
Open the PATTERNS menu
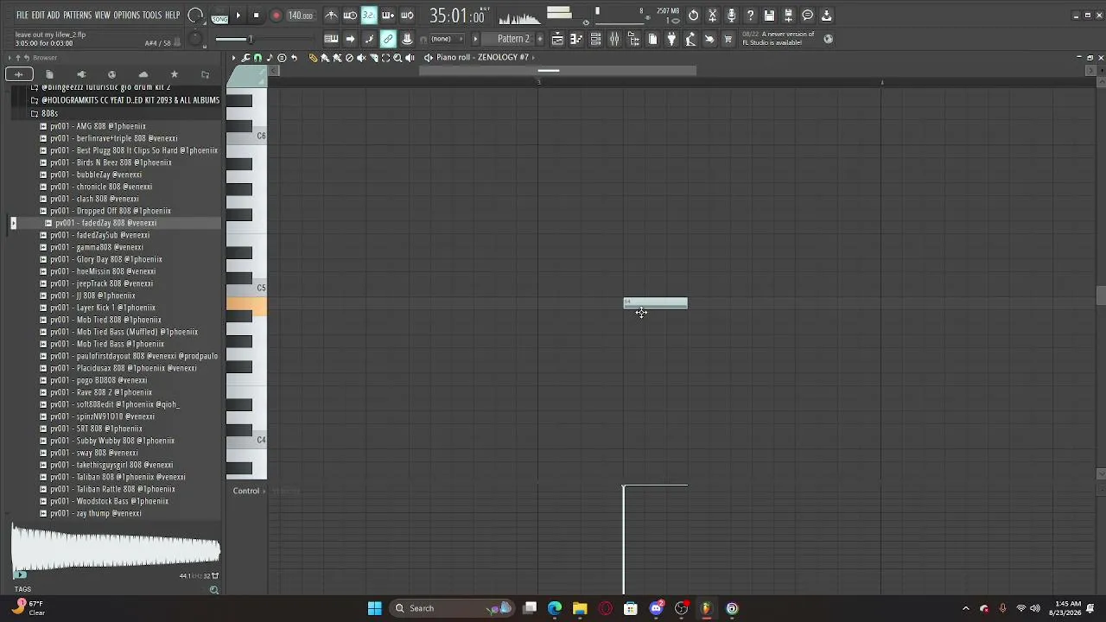pos(78,16)
